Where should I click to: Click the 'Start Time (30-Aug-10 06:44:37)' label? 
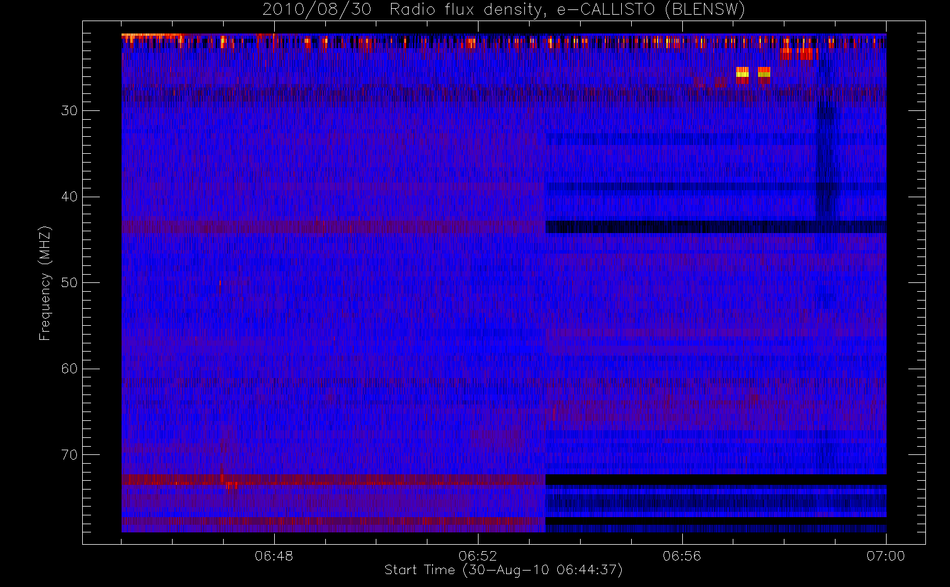click(503, 570)
